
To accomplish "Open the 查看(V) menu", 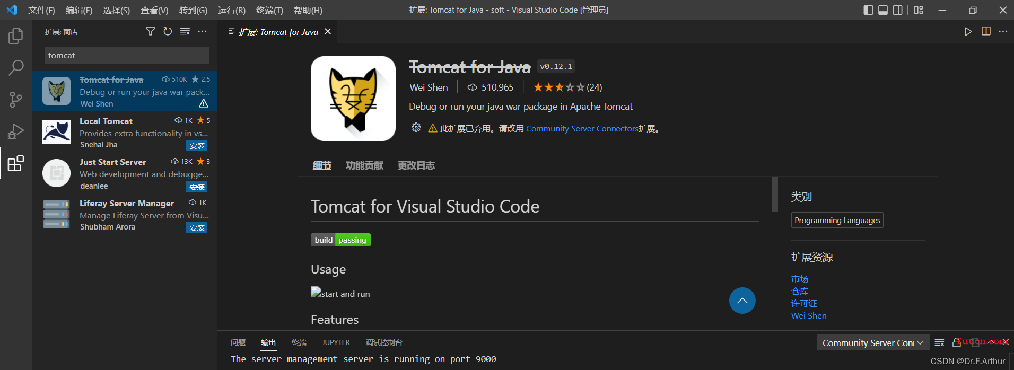I will click(154, 10).
